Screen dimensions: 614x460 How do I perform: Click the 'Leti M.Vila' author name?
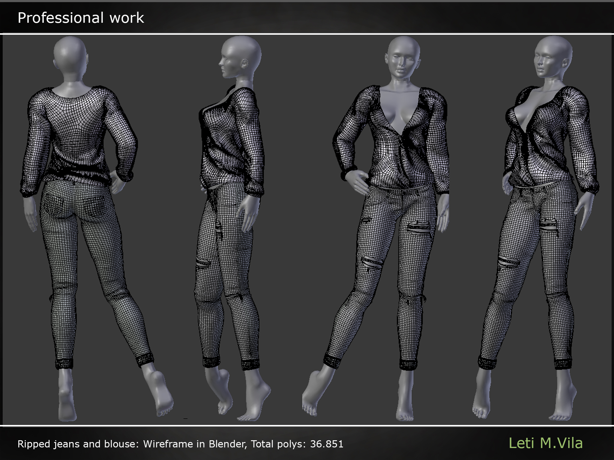[546, 443]
